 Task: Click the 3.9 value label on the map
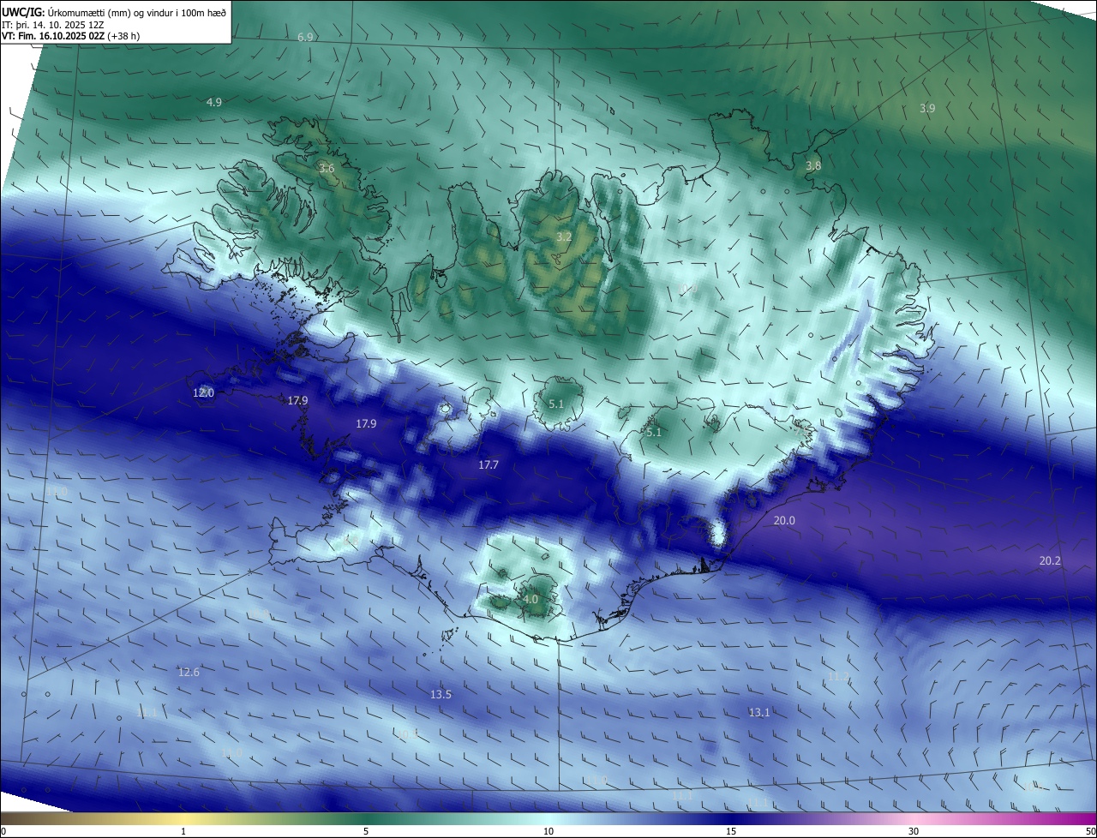click(x=927, y=108)
